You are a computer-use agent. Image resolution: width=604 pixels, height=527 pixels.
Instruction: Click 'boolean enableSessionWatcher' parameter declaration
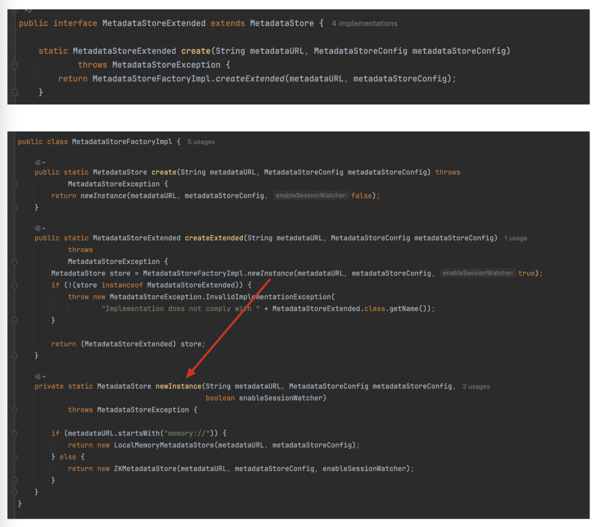264,398
